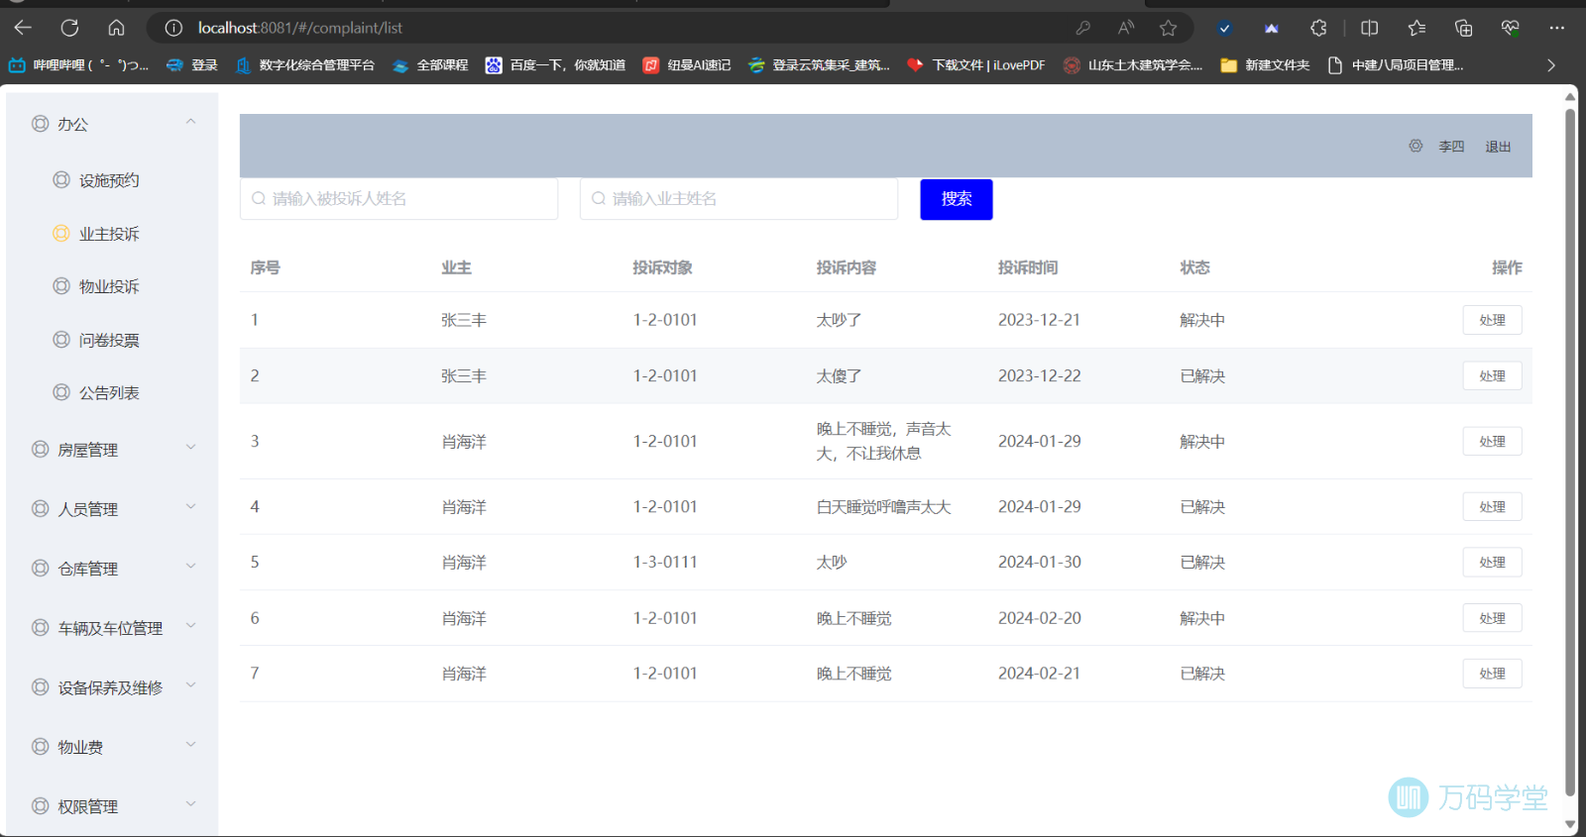Click 处理 for row 3 晚上不睡觉，声音太大

(1492, 442)
